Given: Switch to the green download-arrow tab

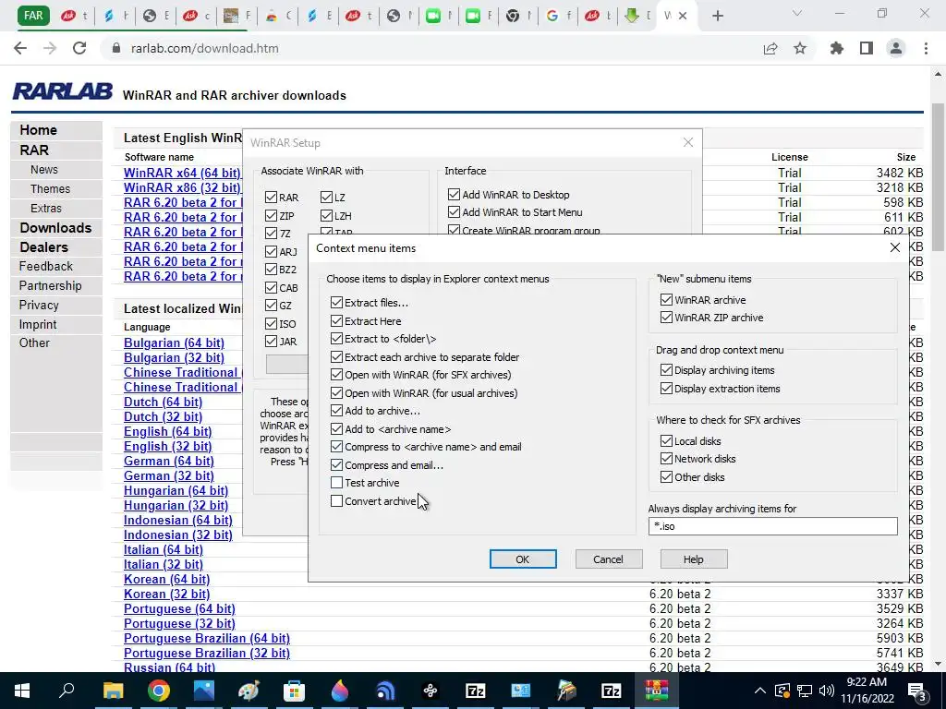Looking at the screenshot, I should 639,16.
